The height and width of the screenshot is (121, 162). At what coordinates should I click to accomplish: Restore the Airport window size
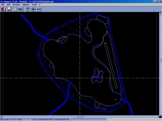click(x=157, y=2)
